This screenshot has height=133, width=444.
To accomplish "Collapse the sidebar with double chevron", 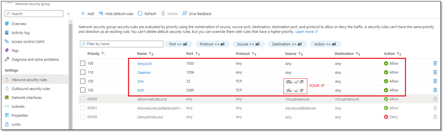I will pos(69,14).
